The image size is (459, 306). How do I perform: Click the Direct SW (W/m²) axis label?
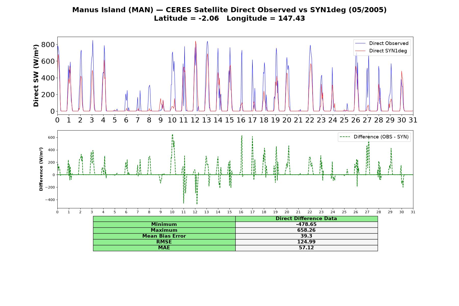[36, 75]
